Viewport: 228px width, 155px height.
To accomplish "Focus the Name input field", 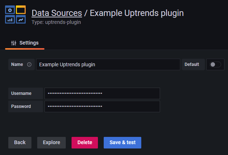I will 108,64.
